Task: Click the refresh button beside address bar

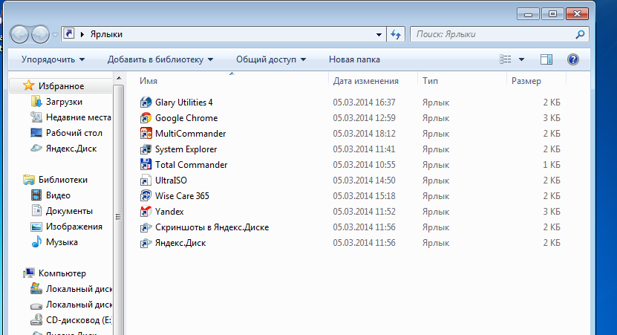Action: tap(396, 35)
